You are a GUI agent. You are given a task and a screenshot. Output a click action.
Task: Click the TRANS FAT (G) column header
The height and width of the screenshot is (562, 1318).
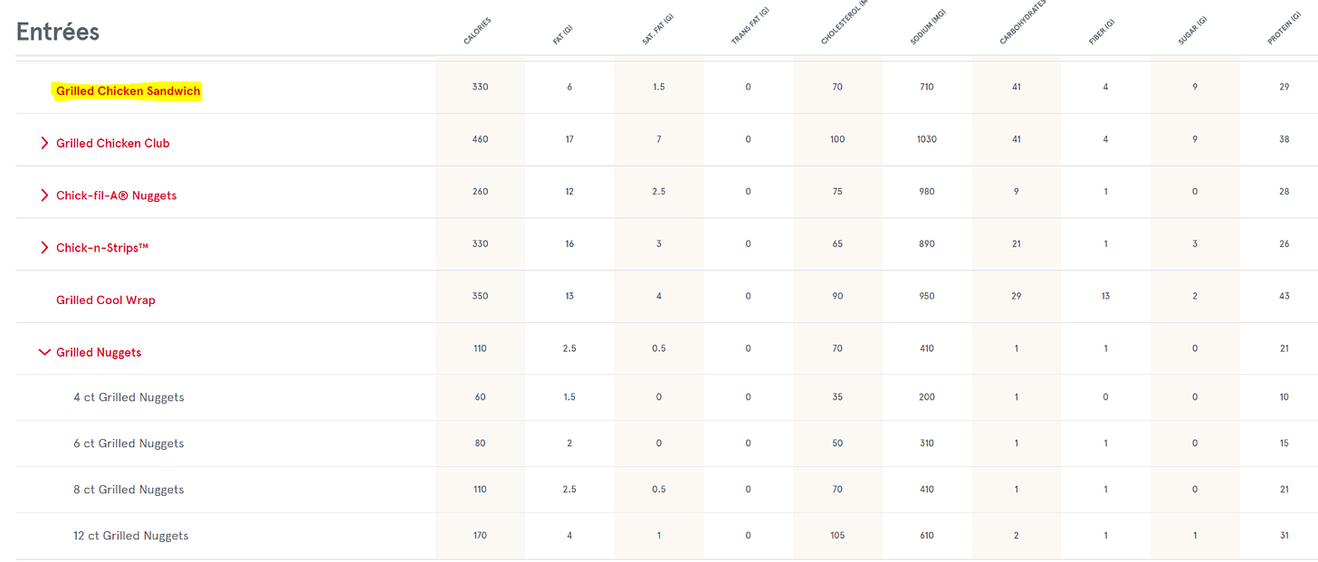[x=750, y=26]
